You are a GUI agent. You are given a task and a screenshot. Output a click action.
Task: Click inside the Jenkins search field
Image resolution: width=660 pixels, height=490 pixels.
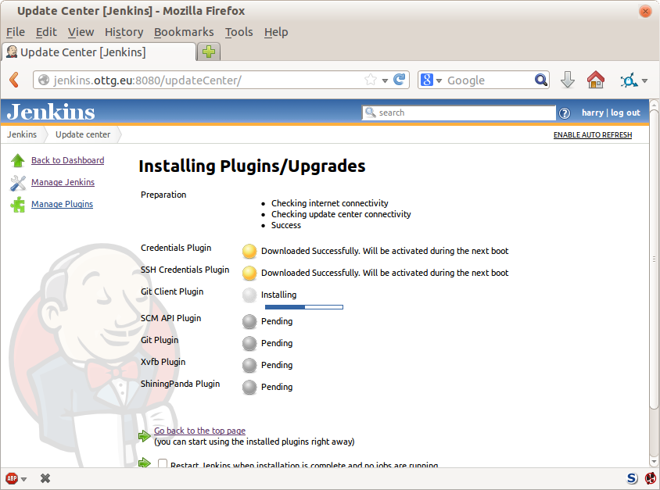461,113
